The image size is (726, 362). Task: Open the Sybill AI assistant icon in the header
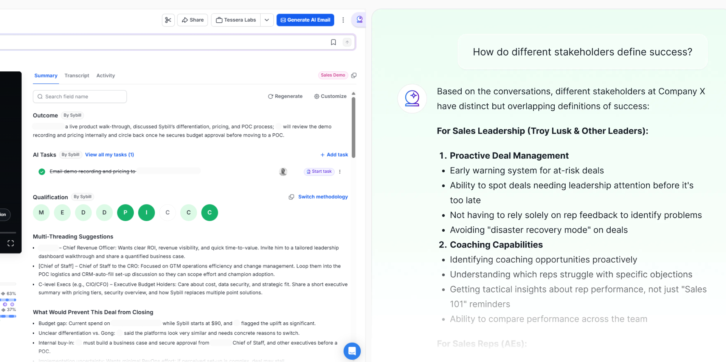[x=359, y=20]
